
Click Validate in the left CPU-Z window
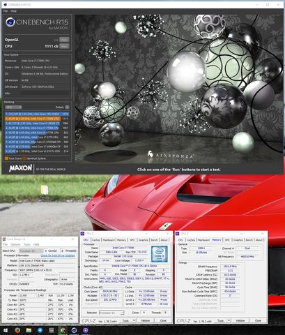point(146,320)
